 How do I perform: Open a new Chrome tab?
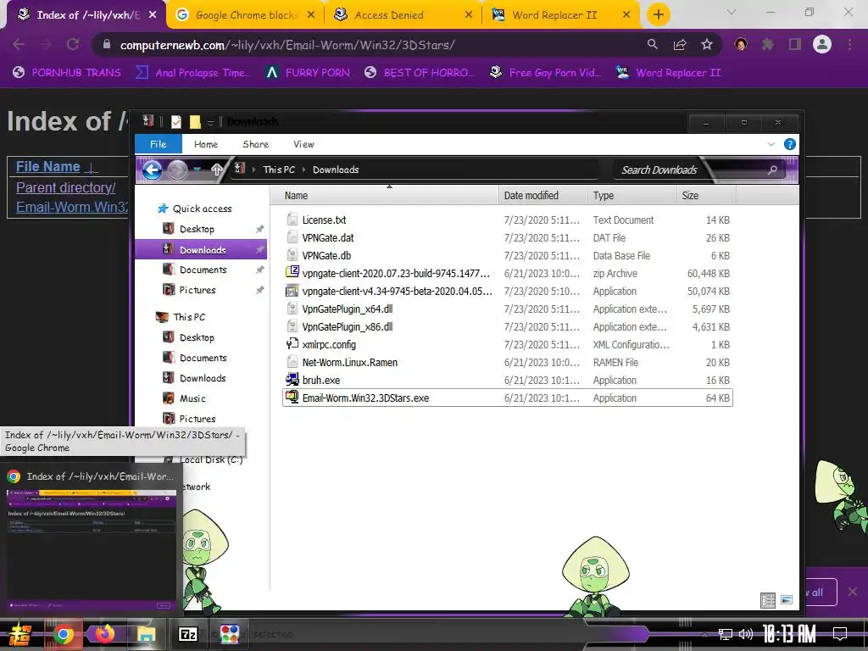click(658, 15)
